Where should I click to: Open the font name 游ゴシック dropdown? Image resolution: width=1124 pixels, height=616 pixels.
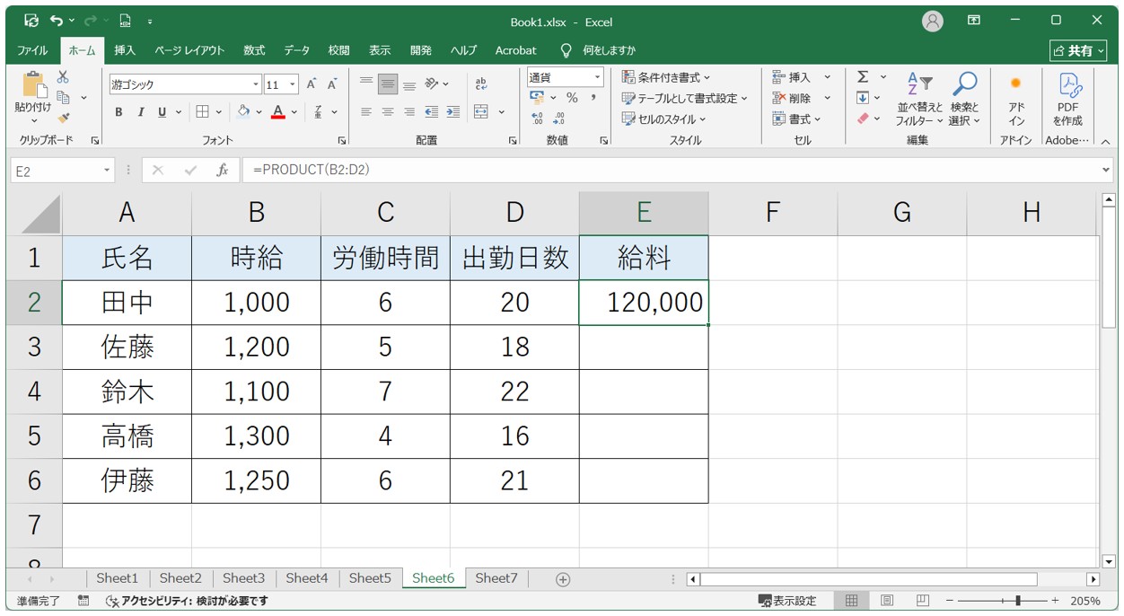pyautogui.click(x=256, y=85)
